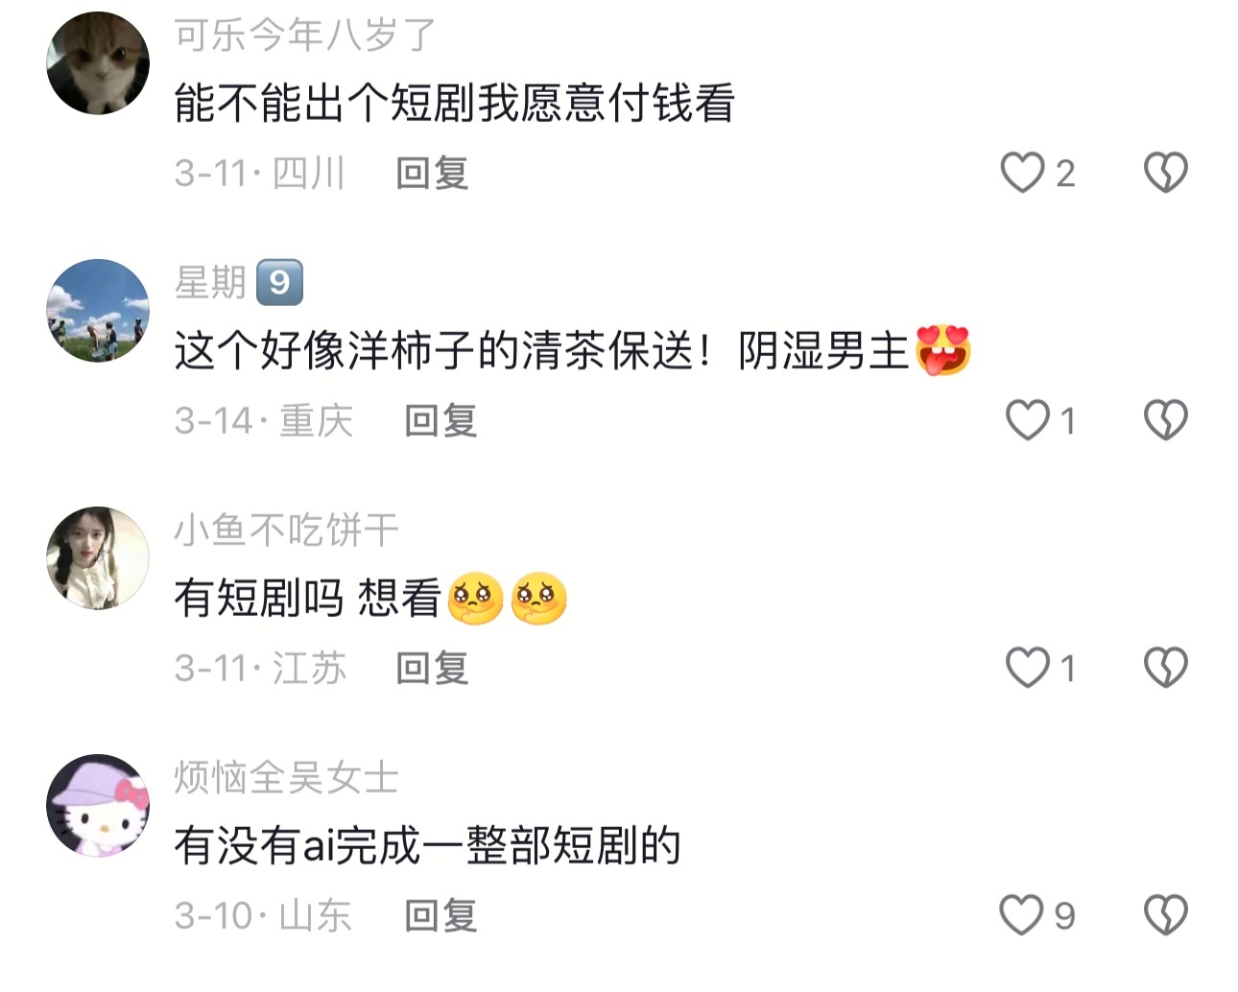Dislike 小鱼不吃饼干's comment
The width and height of the screenshot is (1238, 992).
point(1165,668)
